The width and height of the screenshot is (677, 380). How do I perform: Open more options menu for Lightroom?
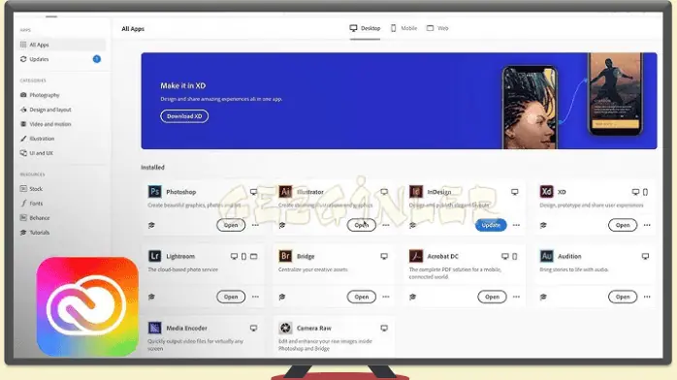[255, 297]
